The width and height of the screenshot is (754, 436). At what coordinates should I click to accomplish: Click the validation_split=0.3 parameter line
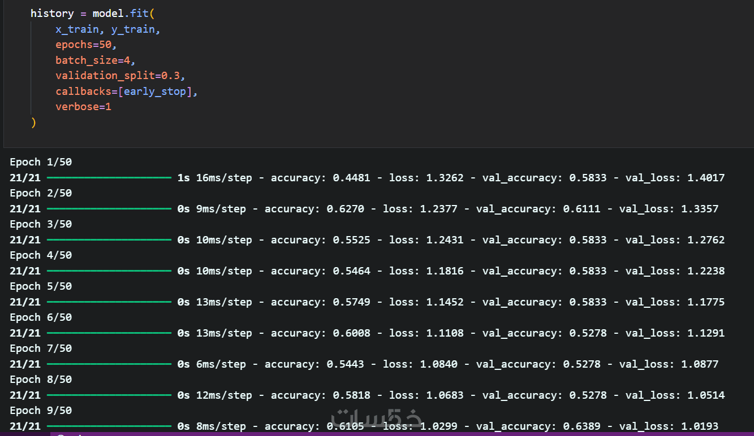coord(120,75)
